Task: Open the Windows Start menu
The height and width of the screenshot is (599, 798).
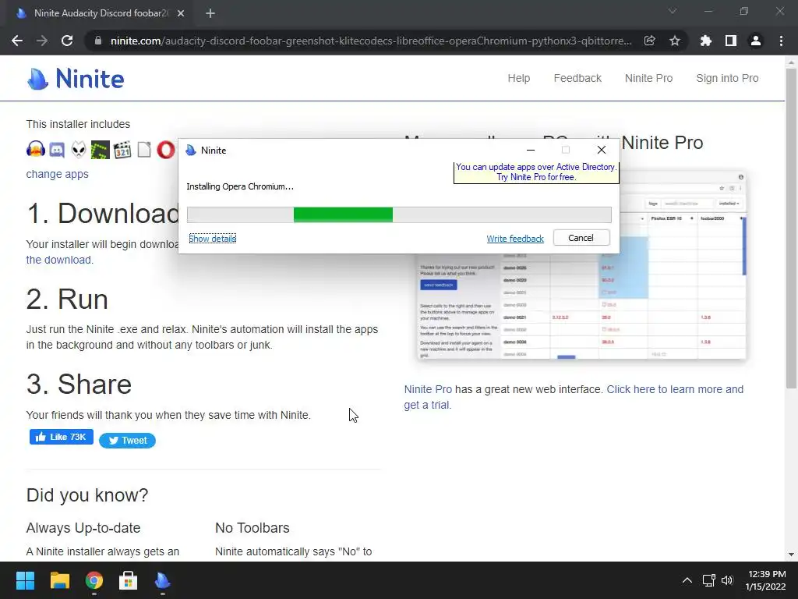Action: pos(25,580)
